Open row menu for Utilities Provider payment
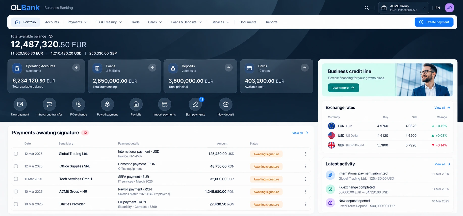This screenshot has width=463, height=216. pyautogui.click(x=305, y=204)
